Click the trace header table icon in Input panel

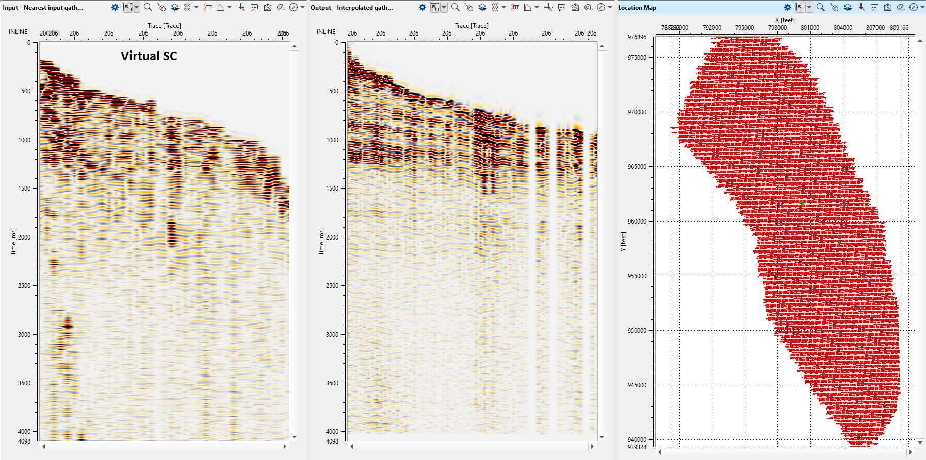click(208, 7)
